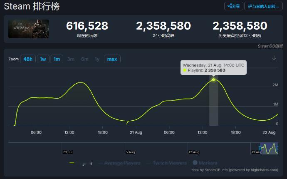Click the 历史最高纪录 all-time peak value
Viewport: 287px width, 179px height.
click(x=240, y=26)
